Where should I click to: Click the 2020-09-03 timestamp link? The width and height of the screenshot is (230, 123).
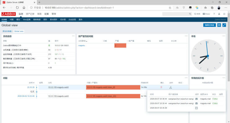point(26,96)
